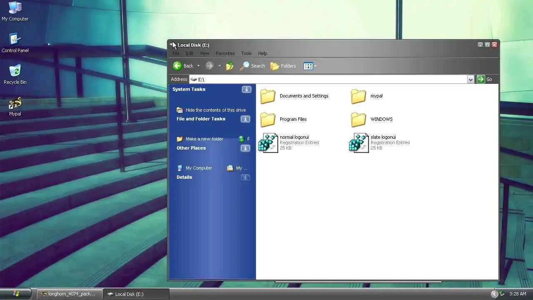Screen dimensions: 533x300
Task: Click the 'slate logonui' file name
Action: 383,137
